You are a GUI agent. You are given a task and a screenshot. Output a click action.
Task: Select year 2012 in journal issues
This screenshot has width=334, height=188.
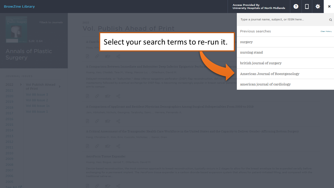[9, 142]
